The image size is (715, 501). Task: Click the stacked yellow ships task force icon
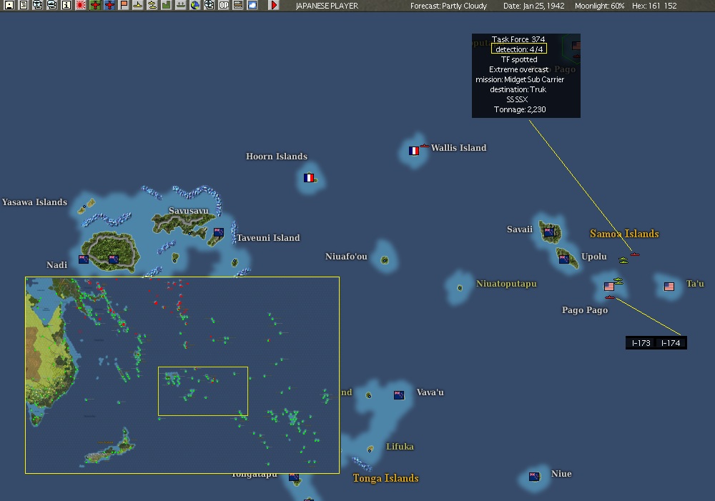[152, 5]
